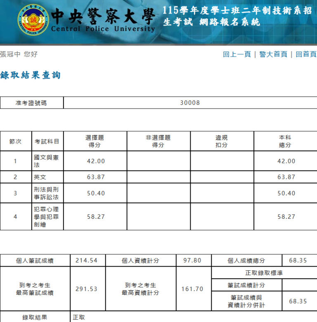Click the 115學年度 exam system banner title
Screen dimensions: 317x322
(237, 16)
